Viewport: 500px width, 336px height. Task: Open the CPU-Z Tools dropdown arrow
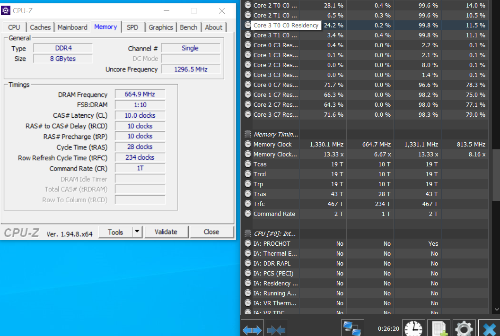pyautogui.click(x=137, y=232)
